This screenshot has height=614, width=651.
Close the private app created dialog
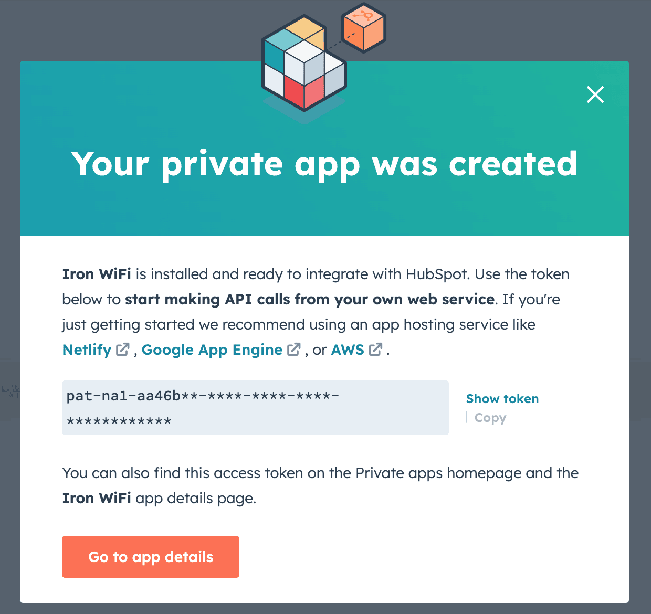click(595, 94)
